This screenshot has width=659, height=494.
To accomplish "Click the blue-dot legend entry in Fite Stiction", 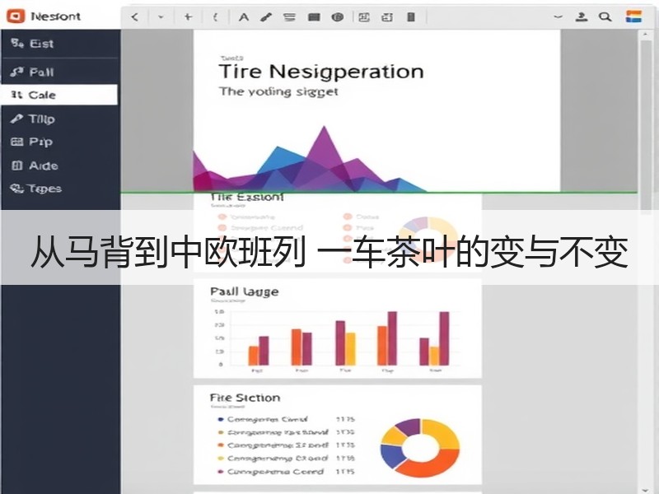I will [287, 419].
